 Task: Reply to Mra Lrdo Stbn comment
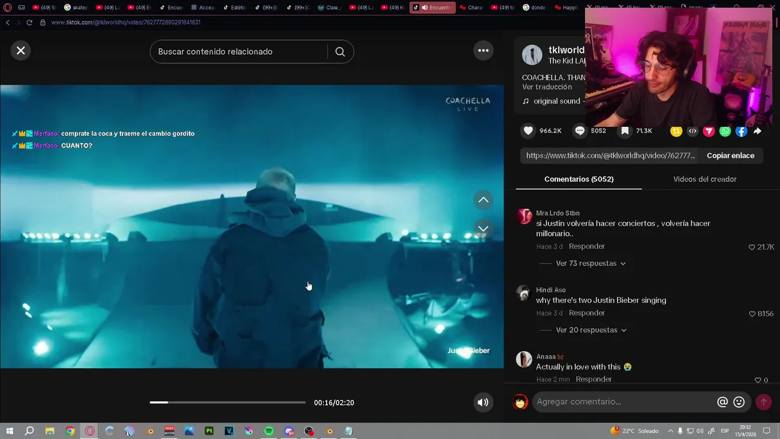tap(587, 246)
